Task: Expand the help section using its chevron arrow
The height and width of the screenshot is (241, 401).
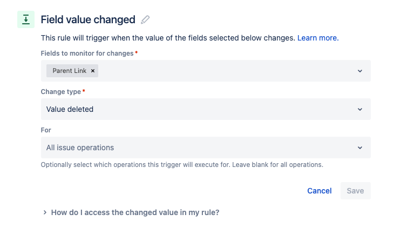Action: (45, 212)
